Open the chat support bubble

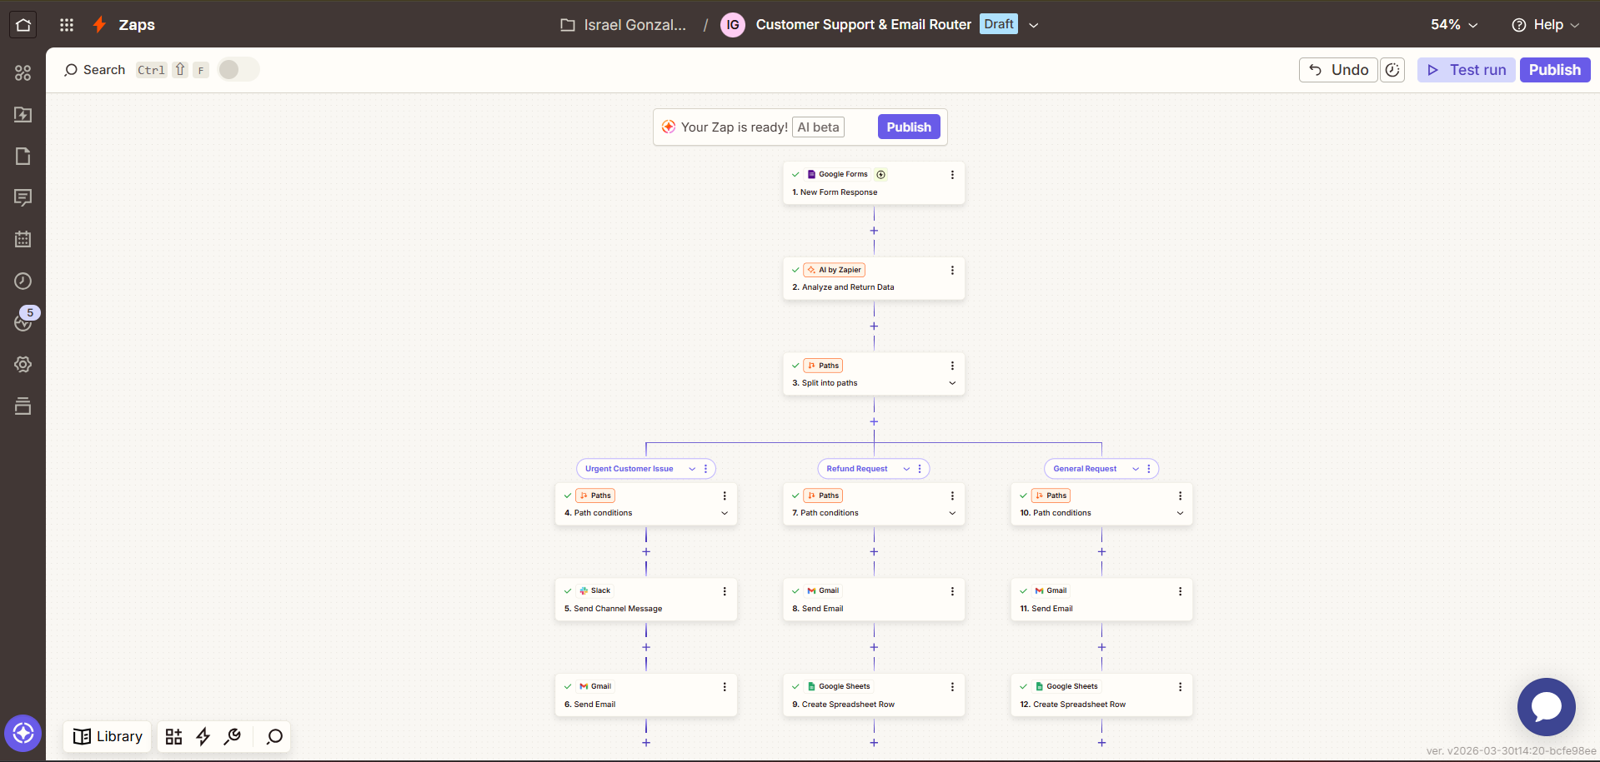tap(1546, 707)
